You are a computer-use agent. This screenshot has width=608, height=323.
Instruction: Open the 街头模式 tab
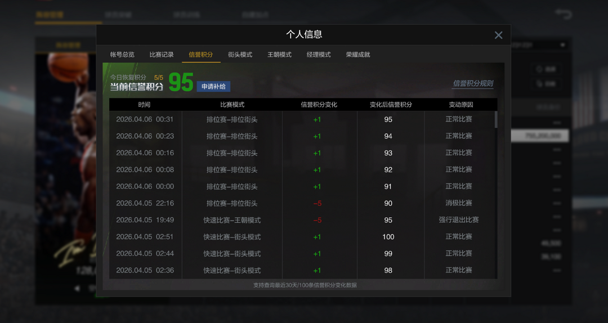pyautogui.click(x=240, y=55)
